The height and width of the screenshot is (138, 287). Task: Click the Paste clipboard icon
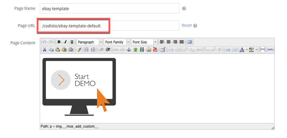tap(58, 50)
